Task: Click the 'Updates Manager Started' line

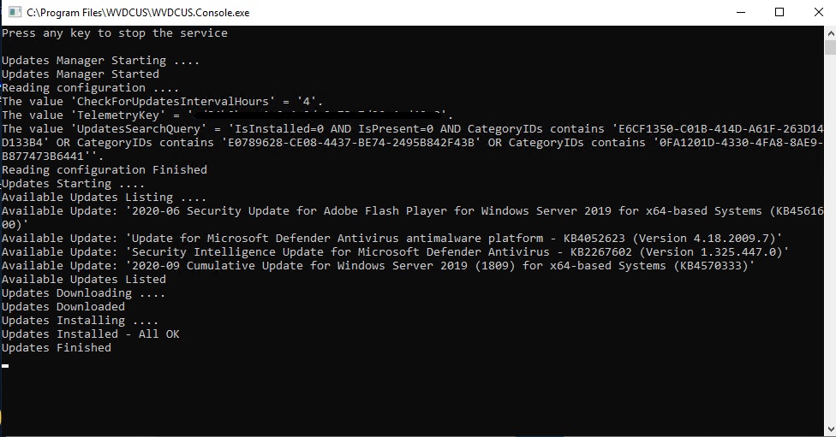Action: (x=81, y=74)
